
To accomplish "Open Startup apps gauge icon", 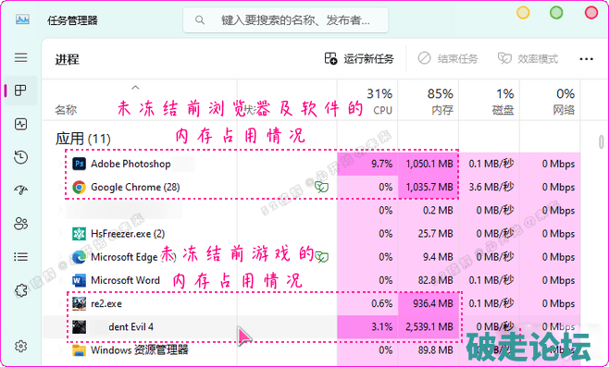I will pos(20,190).
